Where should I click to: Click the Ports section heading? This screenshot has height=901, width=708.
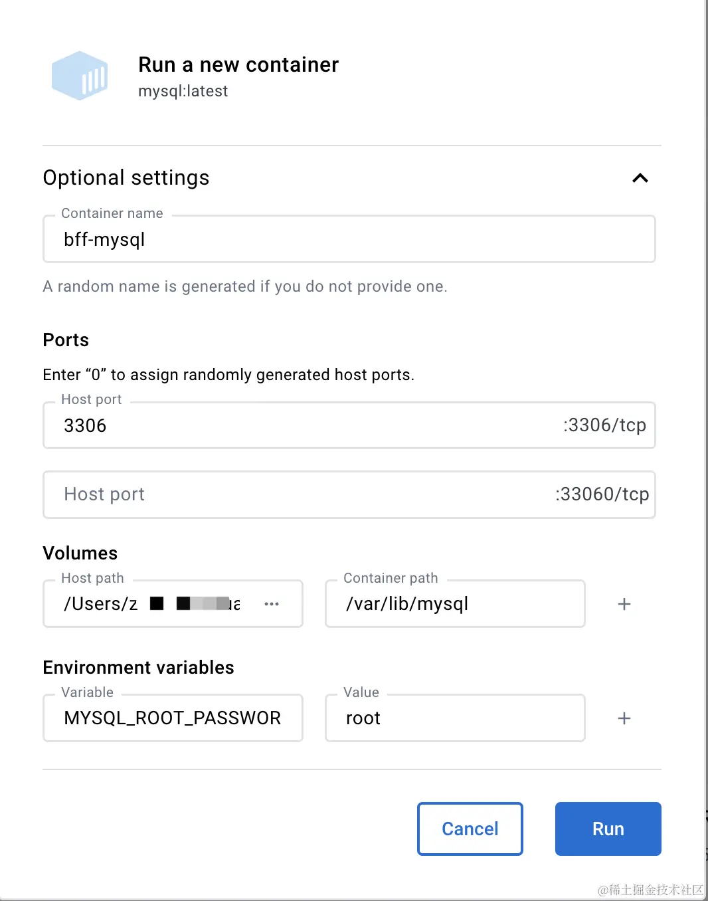65,340
